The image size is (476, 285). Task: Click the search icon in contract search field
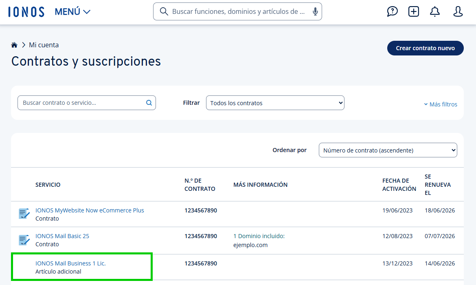[x=149, y=103]
